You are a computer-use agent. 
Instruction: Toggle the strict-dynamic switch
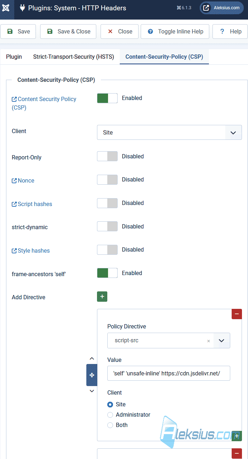point(107,226)
